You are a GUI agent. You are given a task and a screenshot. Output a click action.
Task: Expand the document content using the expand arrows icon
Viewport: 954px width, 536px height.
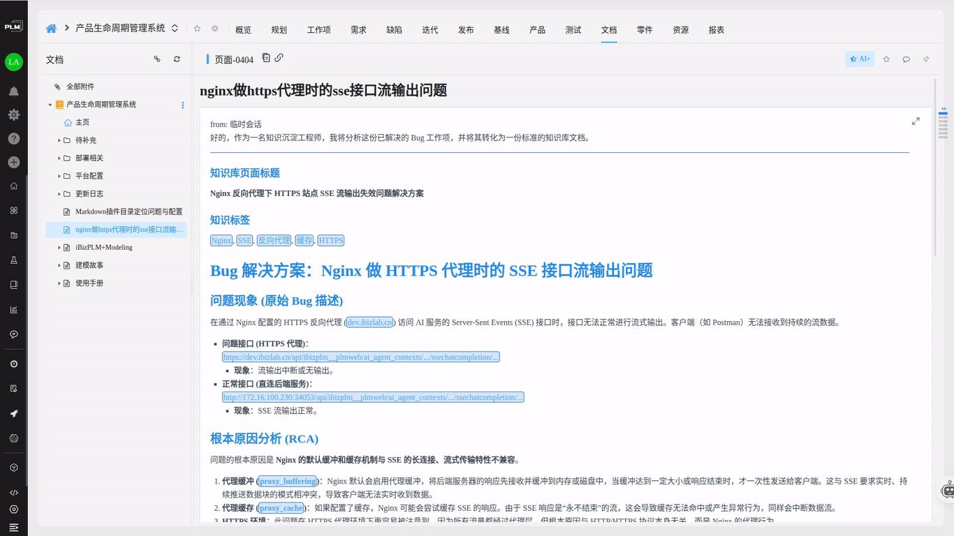[916, 120]
